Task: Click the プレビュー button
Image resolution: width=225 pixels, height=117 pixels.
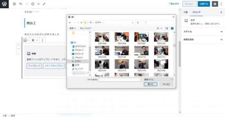Action: pyautogui.click(x=190, y=4)
